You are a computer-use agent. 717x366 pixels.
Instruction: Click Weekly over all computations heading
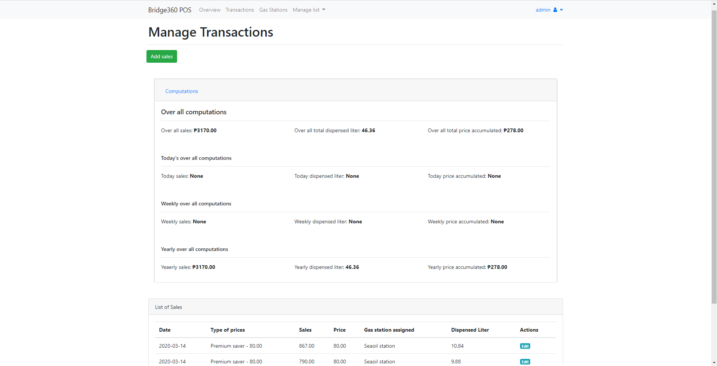(196, 204)
